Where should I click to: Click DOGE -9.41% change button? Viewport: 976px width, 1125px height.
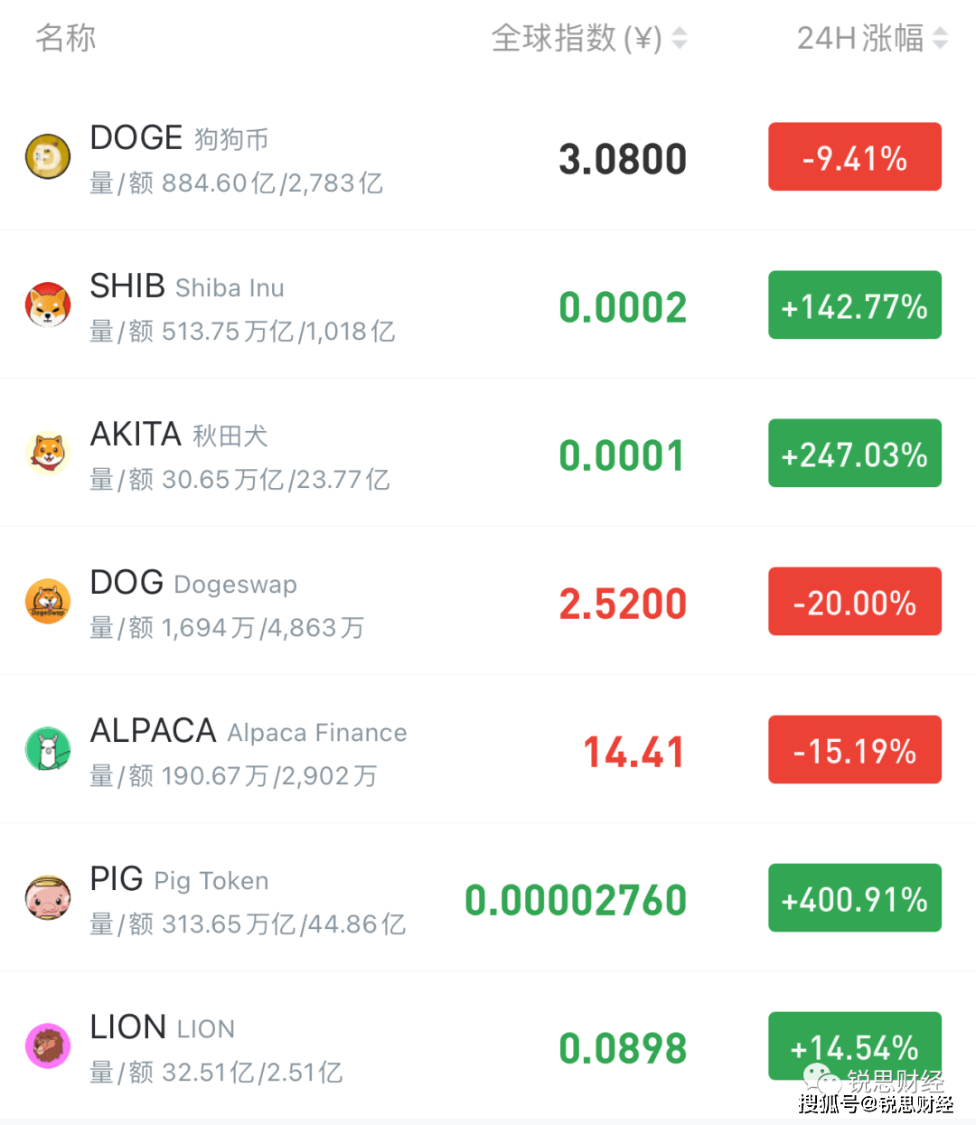point(854,157)
